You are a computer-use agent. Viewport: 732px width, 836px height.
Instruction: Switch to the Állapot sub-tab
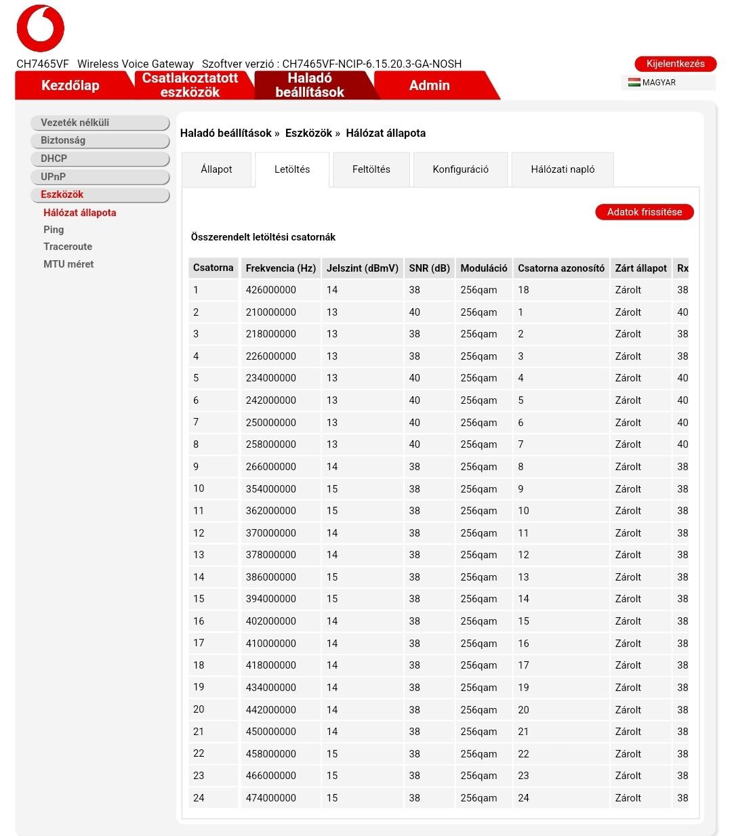pyautogui.click(x=216, y=169)
